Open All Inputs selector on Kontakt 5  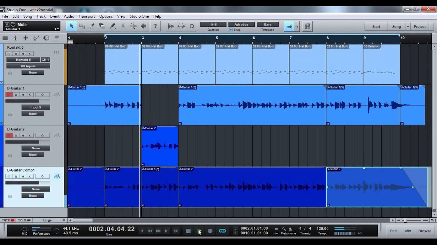[x=28, y=66]
